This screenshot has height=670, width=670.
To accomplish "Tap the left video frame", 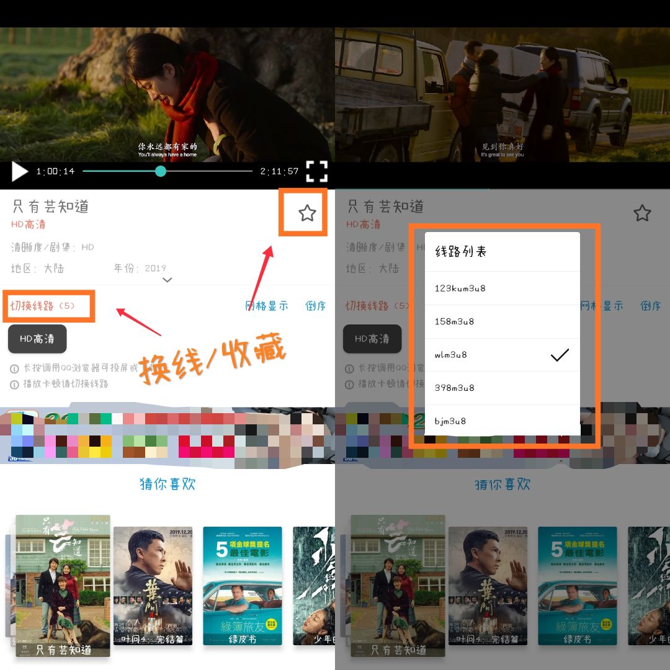I will click(167, 94).
